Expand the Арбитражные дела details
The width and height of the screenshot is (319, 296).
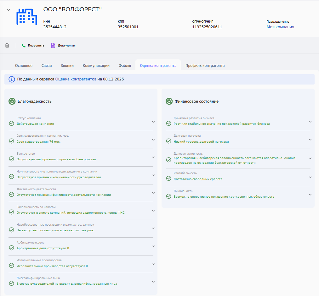[x=153, y=246]
